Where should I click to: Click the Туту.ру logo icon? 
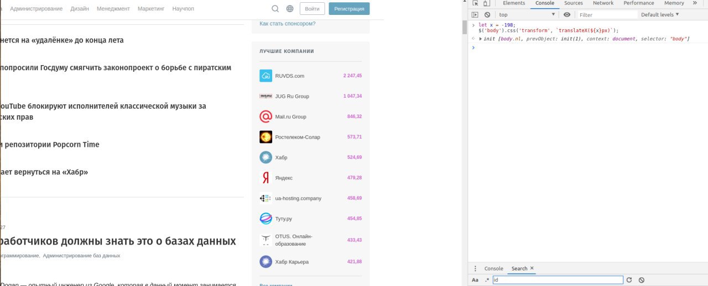(x=265, y=219)
